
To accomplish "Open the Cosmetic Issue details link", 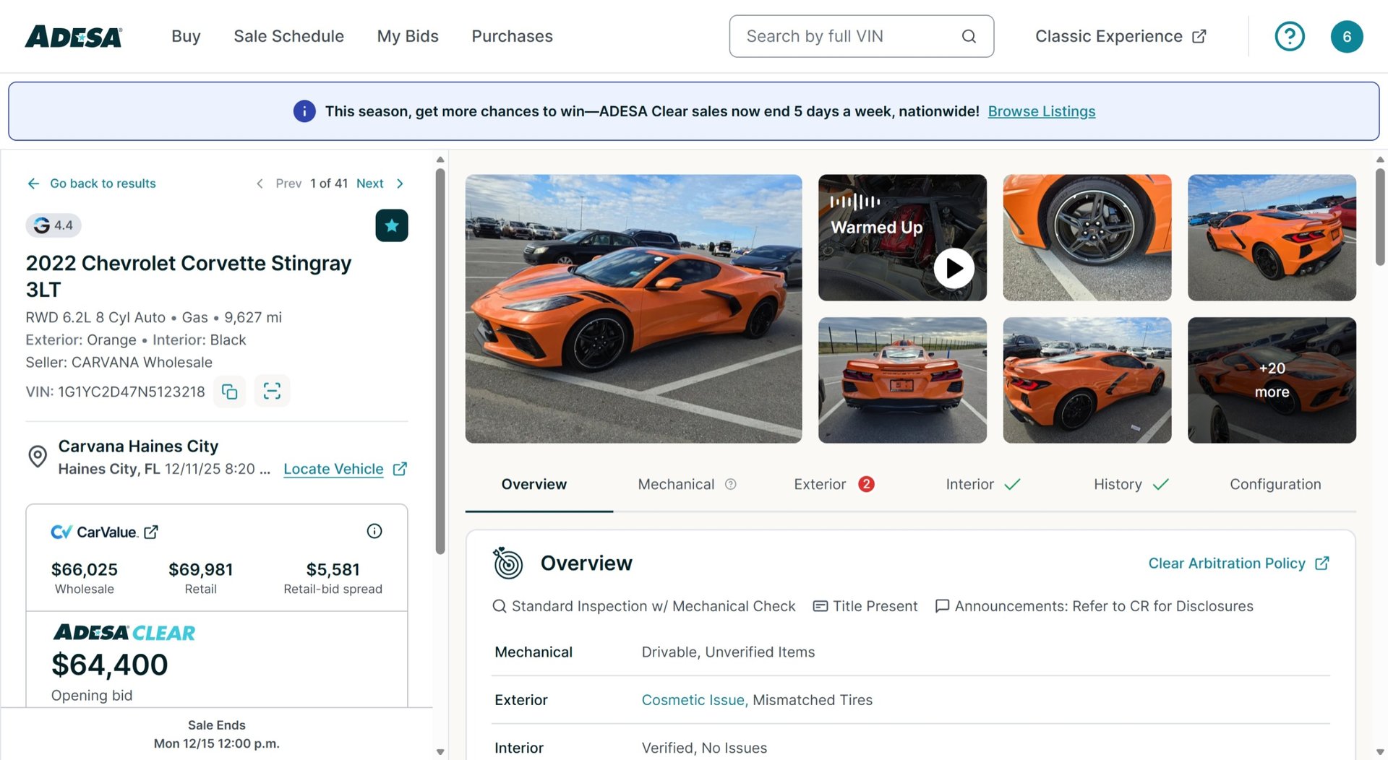I will pyautogui.click(x=693, y=699).
